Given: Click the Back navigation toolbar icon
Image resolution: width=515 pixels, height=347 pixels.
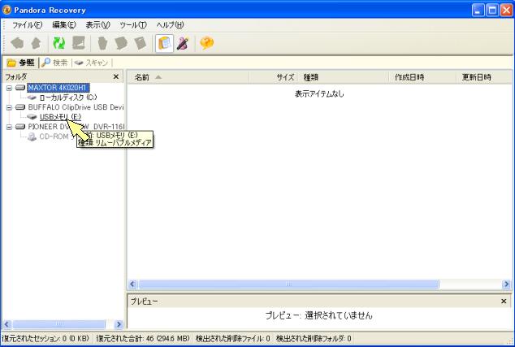Looking at the screenshot, I should [x=17, y=43].
